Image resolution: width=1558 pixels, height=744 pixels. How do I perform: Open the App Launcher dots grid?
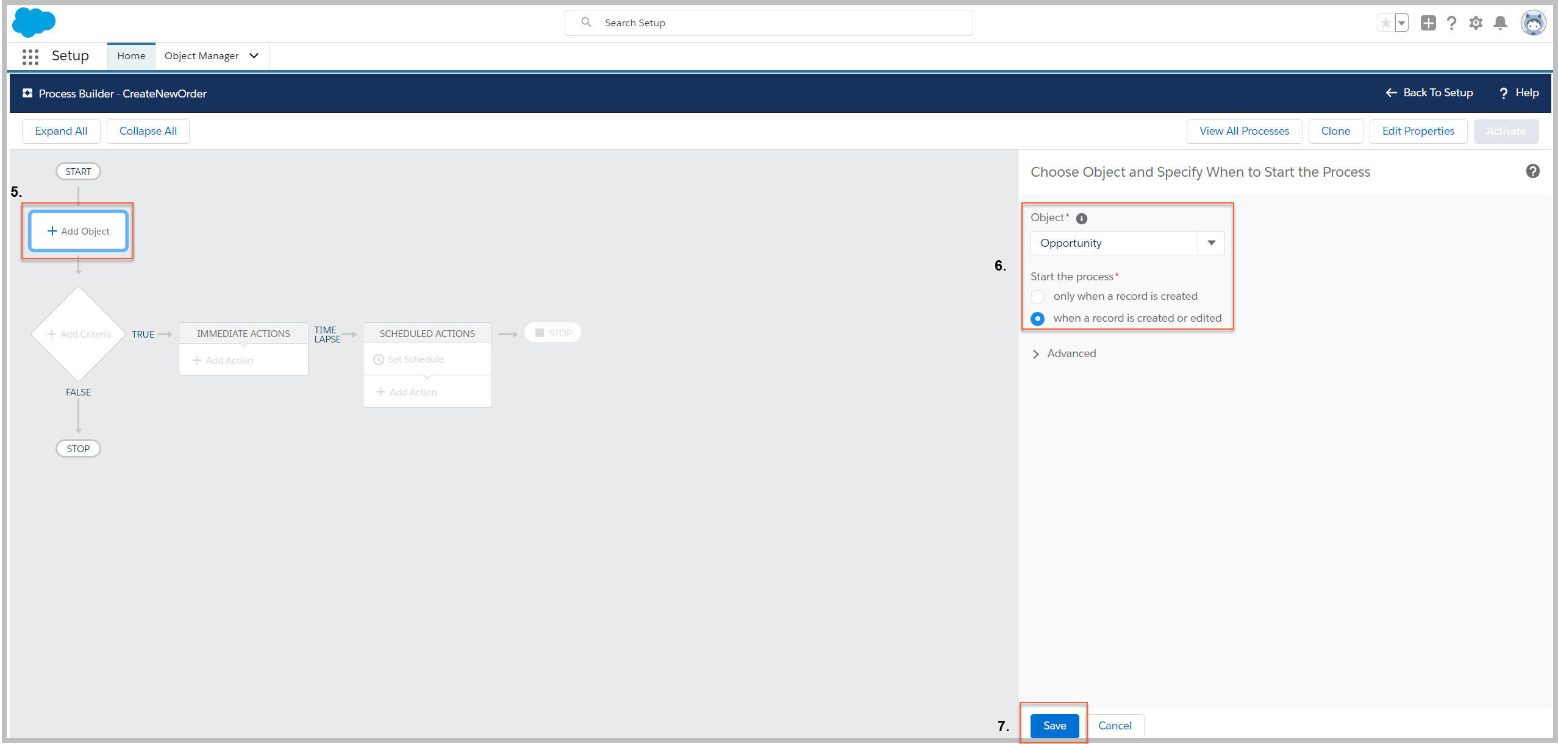30,57
